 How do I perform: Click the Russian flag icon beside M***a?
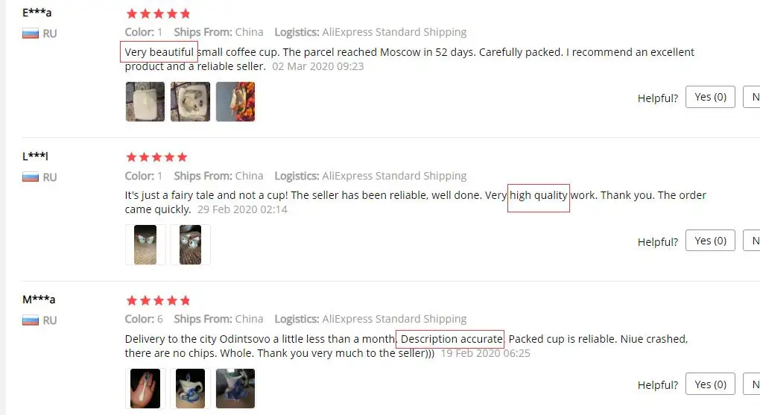pyautogui.click(x=31, y=320)
